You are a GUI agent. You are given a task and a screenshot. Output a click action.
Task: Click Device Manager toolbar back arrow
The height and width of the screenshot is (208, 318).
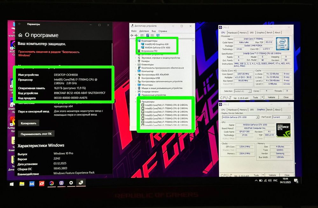tap(132, 36)
